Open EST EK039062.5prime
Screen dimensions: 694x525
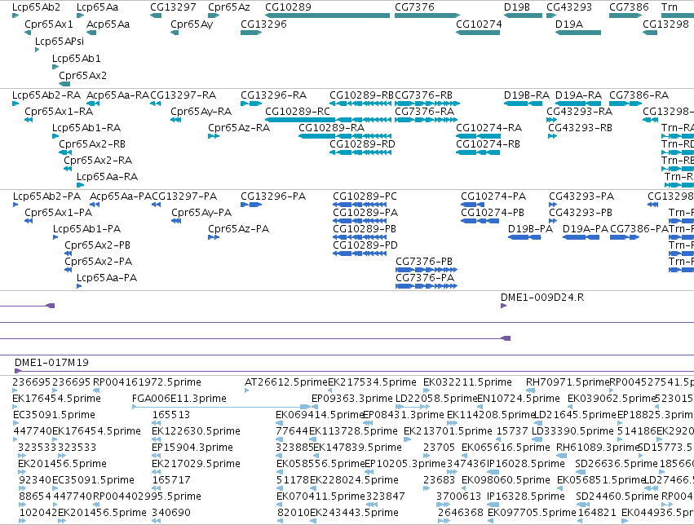[571, 407]
